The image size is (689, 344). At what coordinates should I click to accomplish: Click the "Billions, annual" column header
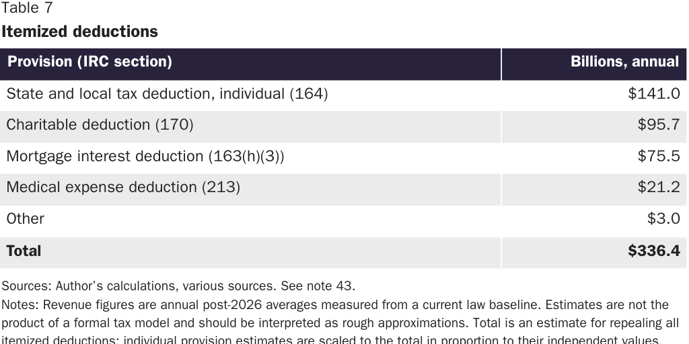[624, 62]
